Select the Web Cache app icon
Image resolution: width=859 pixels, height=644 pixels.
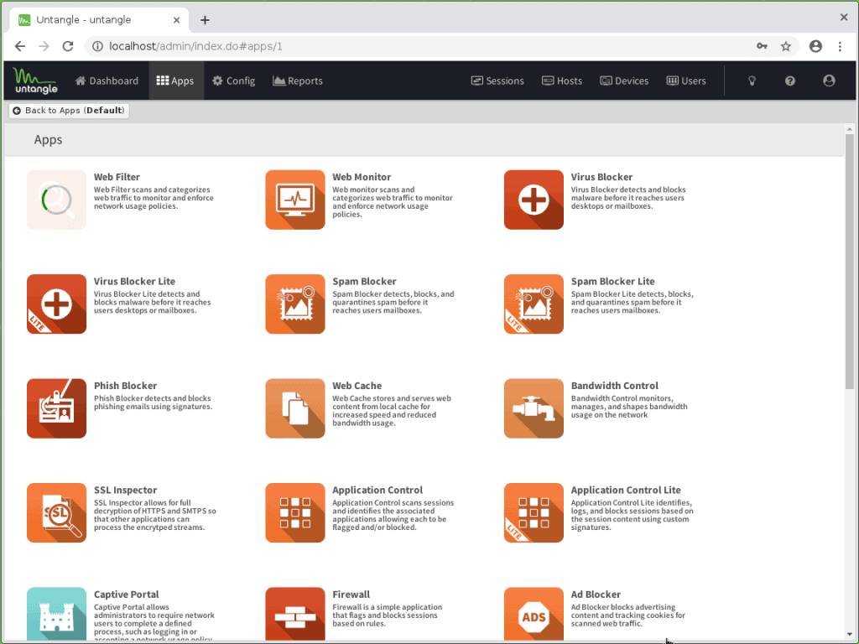[x=295, y=408]
